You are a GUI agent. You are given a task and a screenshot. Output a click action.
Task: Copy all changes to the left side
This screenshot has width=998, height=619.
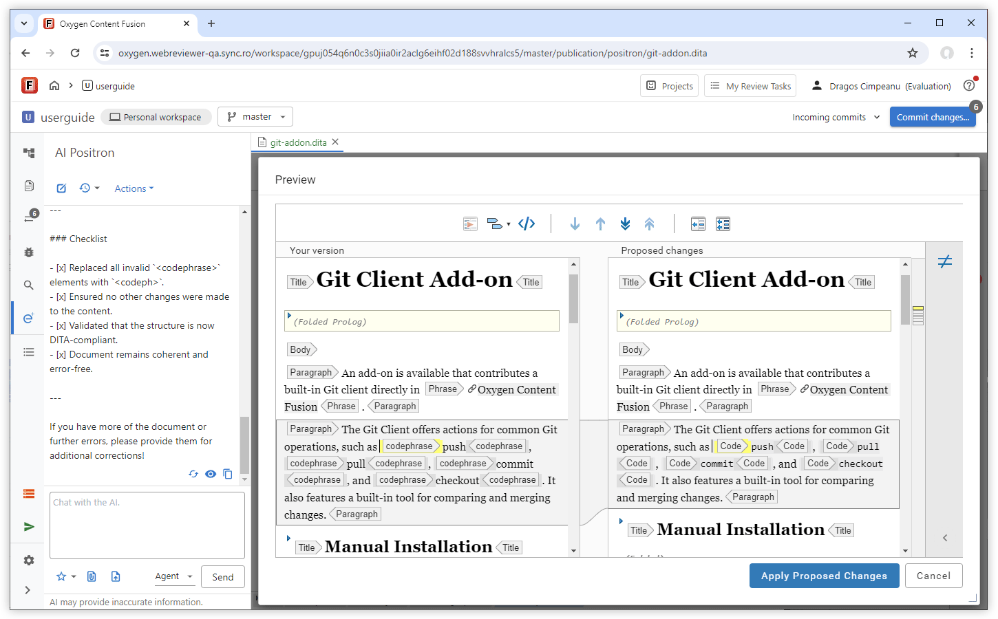coord(723,224)
